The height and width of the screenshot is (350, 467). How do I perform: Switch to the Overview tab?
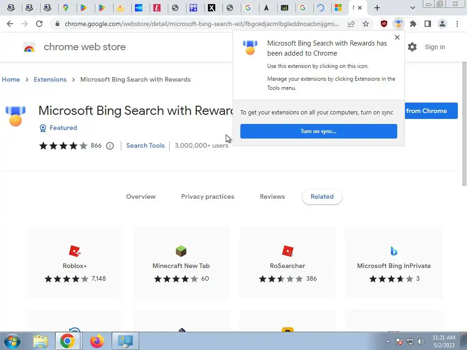point(140,196)
